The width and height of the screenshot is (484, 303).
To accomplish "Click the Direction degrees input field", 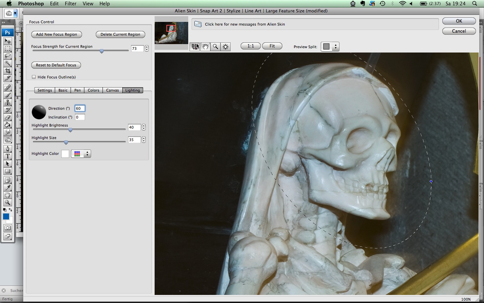I will click(x=80, y=108).
